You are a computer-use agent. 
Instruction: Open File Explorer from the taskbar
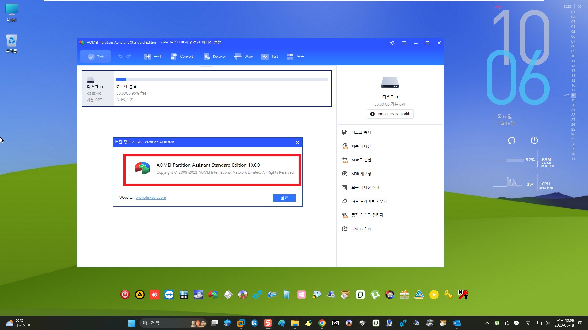coord(295,323)
